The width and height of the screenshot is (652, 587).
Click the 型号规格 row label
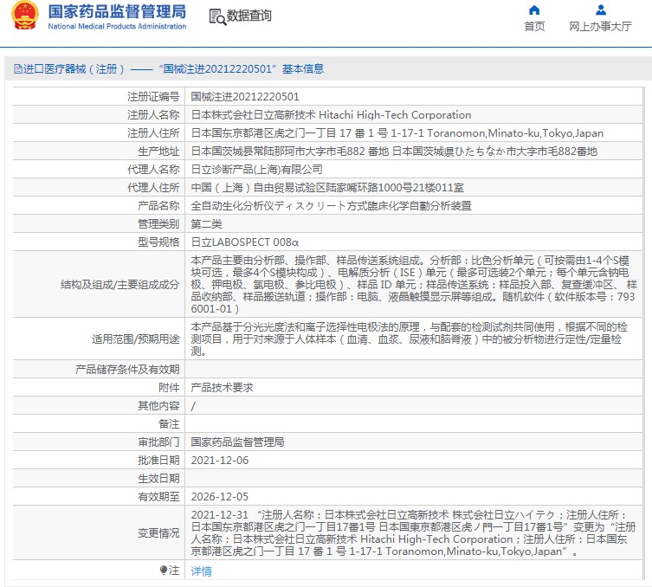click(158, 242)
